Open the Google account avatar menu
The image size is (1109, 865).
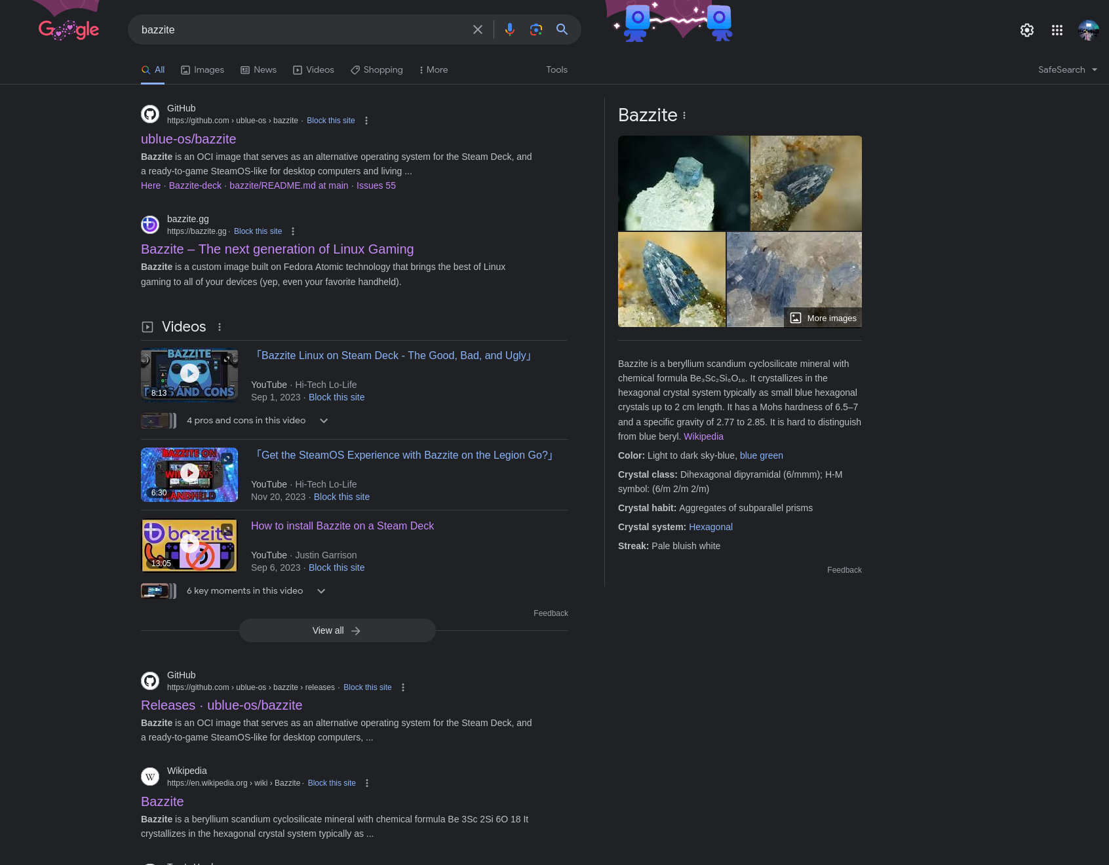[1089, 30]
